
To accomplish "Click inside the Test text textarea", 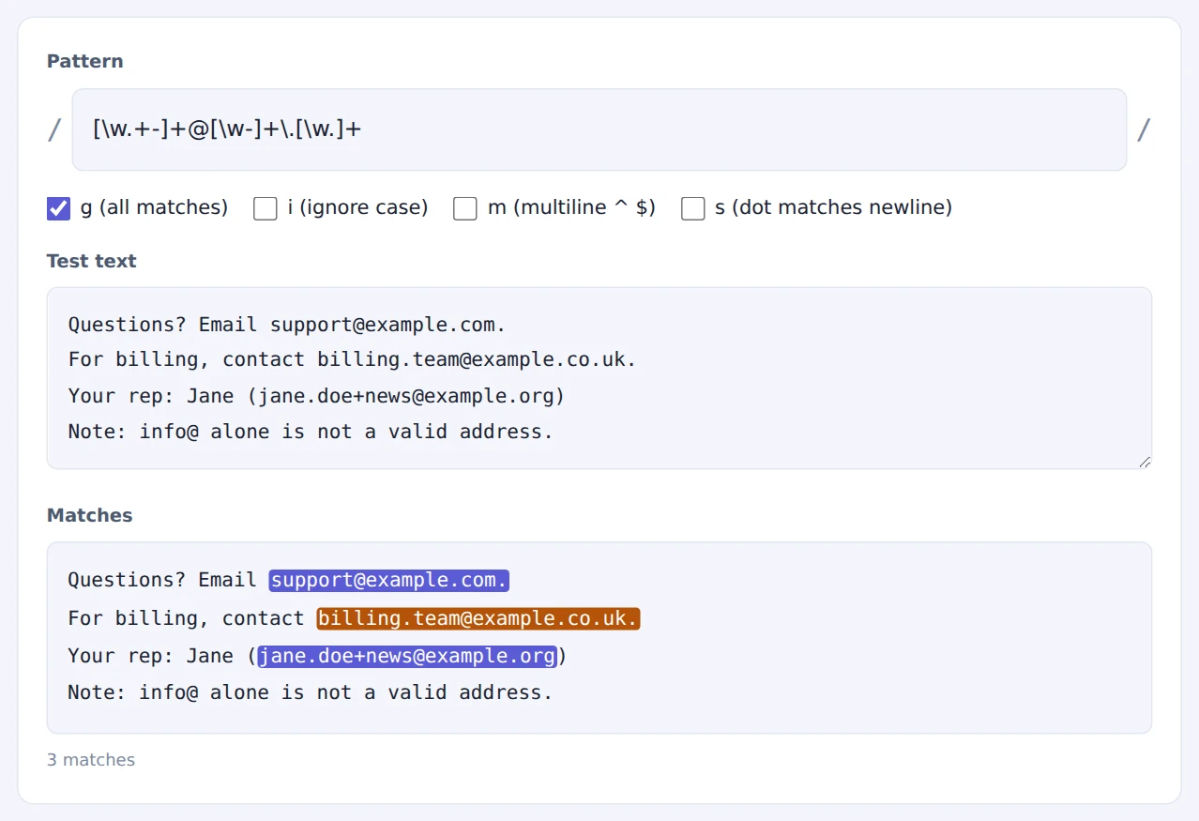I will [x=599, y=378].
